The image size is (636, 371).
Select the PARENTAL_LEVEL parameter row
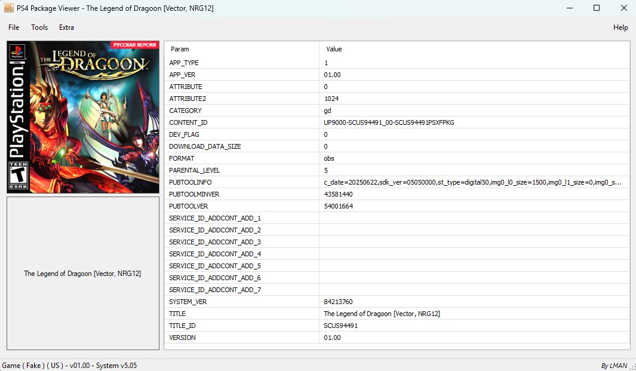click(397, 170)
